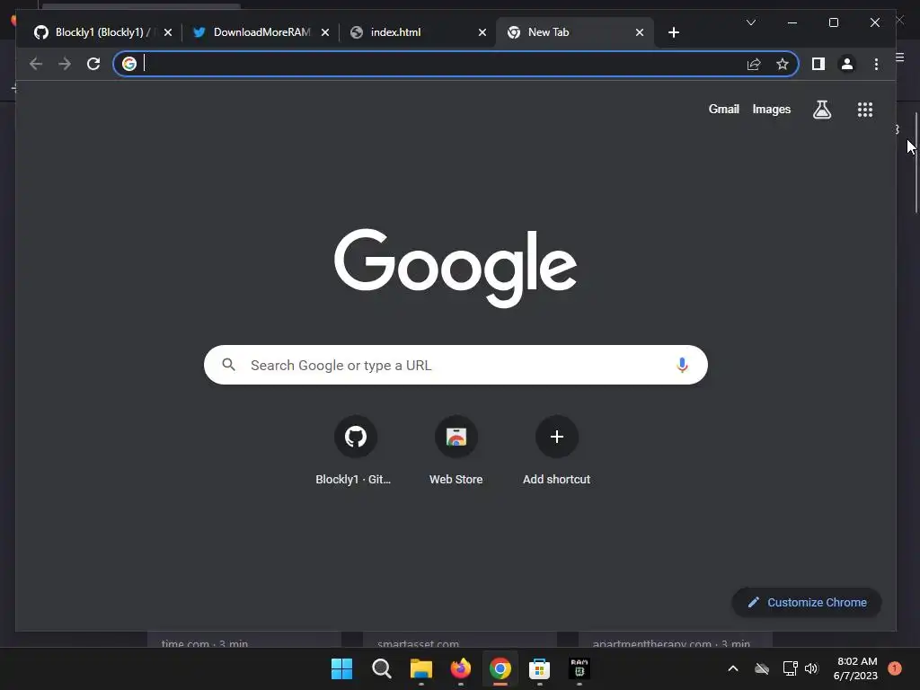This screenshot has width=920, height=690.
Task: Open Microsoft Store from taskbar
Action: pyautogui.click(x=539, y=668)
